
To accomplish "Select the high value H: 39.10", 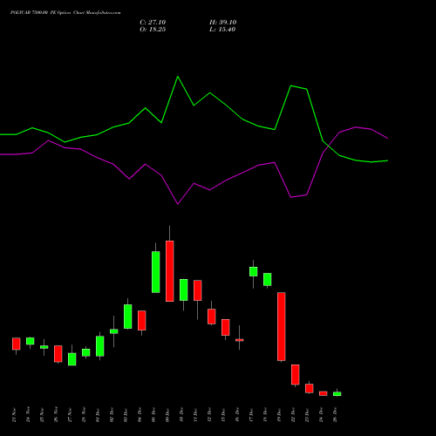I will pos(222,23).
